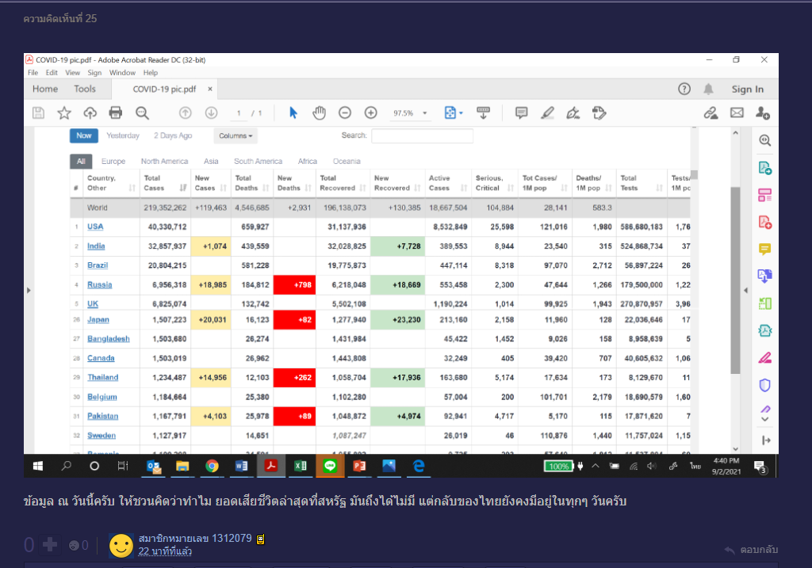This screenshot has width=812, height=568.
Task: Click the Search input field
Action: click(x=422, y=135)
